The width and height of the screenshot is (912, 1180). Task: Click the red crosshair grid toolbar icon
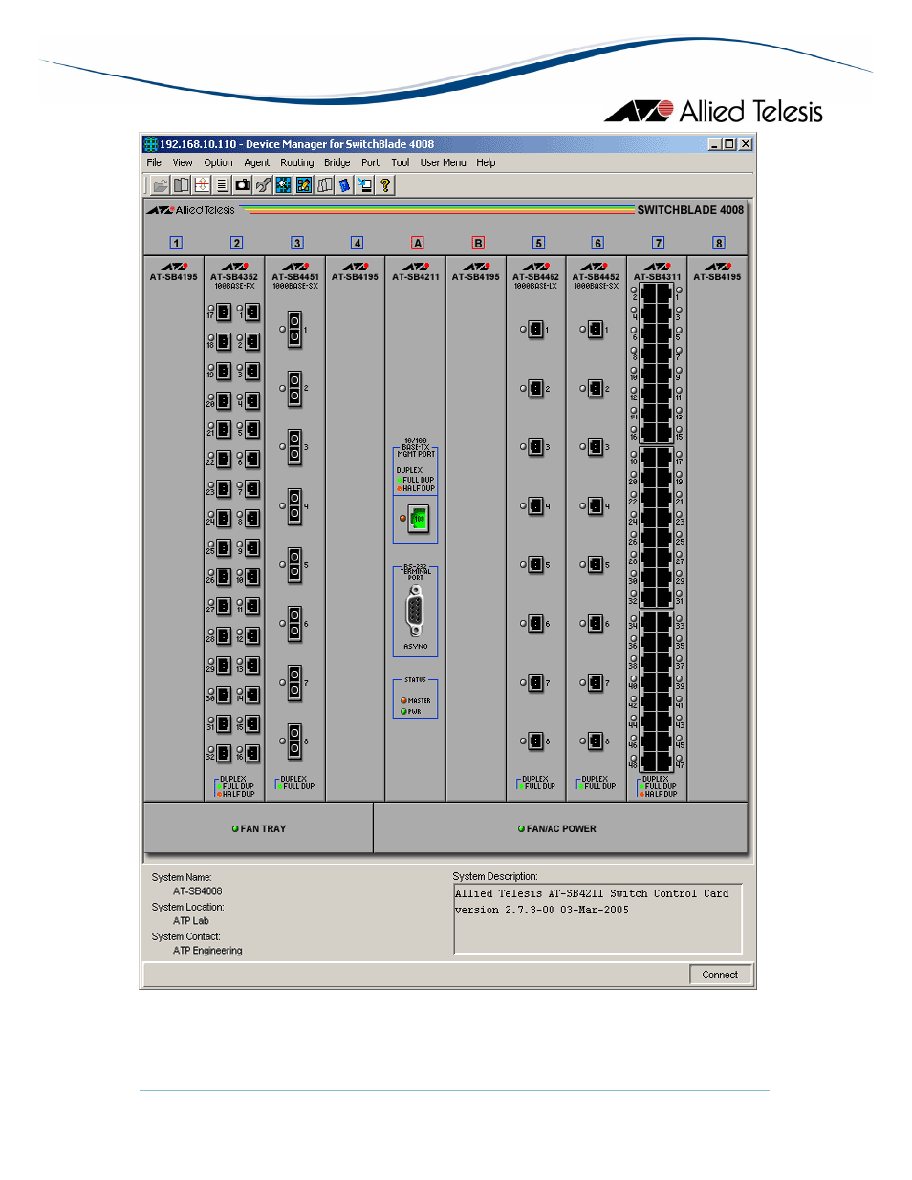pyautogui.click(x=202, y=185)
